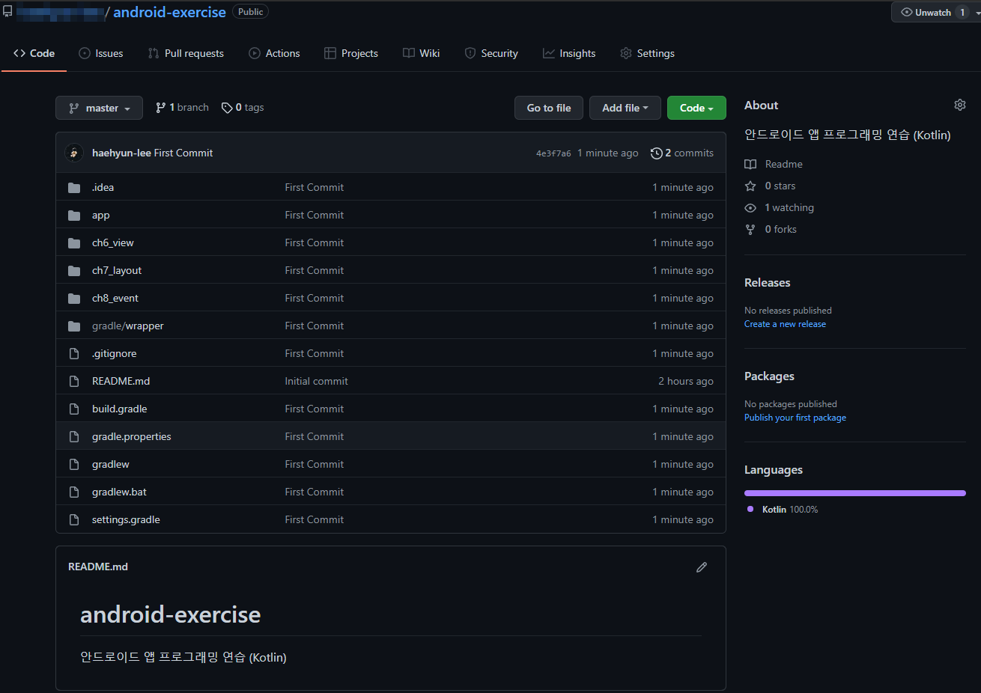Click the README.md file icon in file list

point(74,381)
